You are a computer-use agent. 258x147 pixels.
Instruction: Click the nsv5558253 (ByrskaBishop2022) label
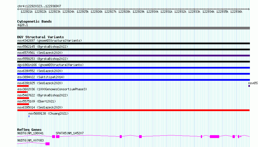pyautogui.click(x=43, y=59)
